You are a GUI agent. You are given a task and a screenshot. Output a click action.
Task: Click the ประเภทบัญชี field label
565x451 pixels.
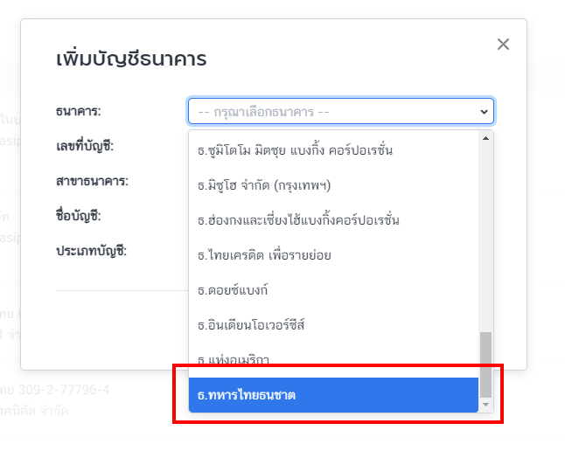pos(91,251)
